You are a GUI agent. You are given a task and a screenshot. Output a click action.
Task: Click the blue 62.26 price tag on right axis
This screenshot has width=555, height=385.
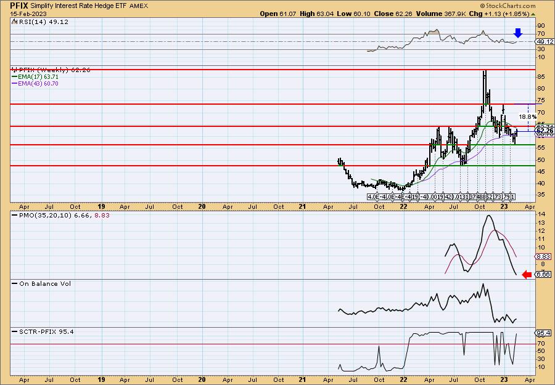(545, 131)
